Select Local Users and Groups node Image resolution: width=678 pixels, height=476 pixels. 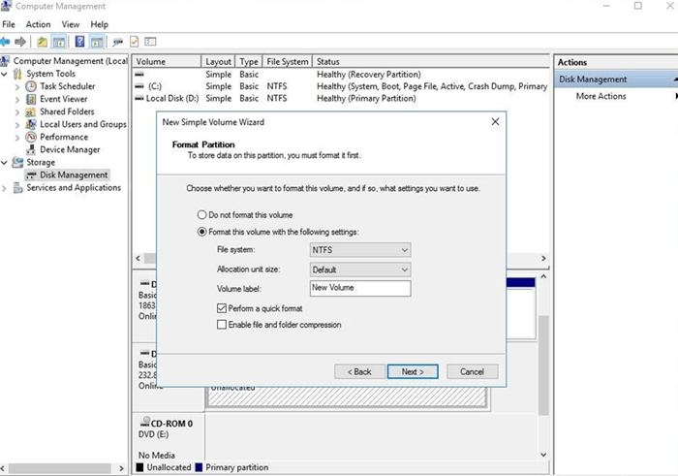(82, 124)
